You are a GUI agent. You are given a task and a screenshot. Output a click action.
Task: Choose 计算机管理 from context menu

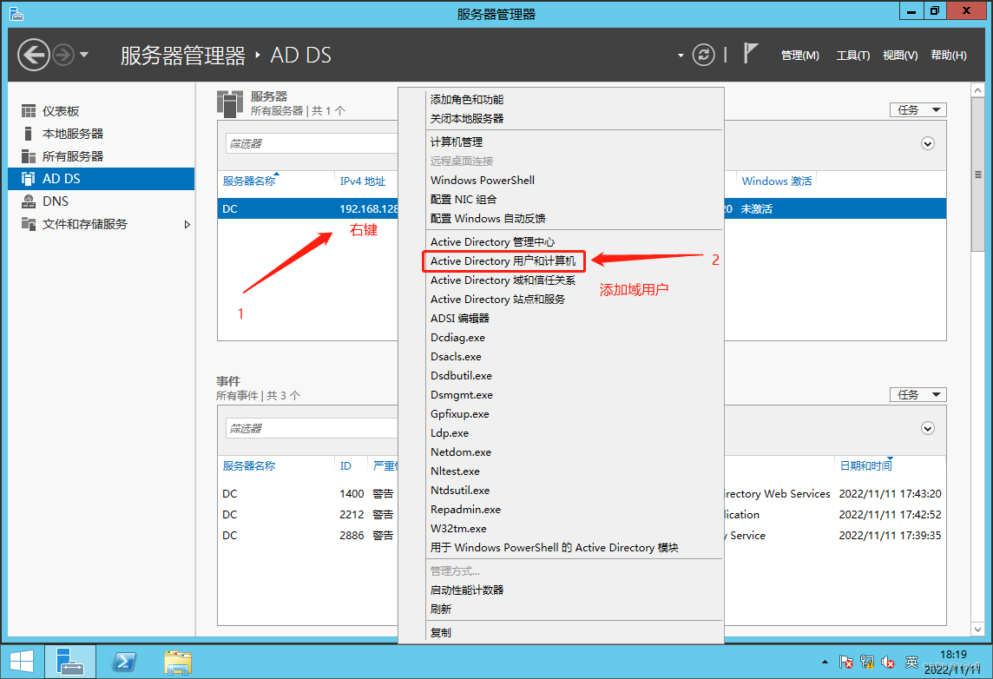click(x=456, y=142)
